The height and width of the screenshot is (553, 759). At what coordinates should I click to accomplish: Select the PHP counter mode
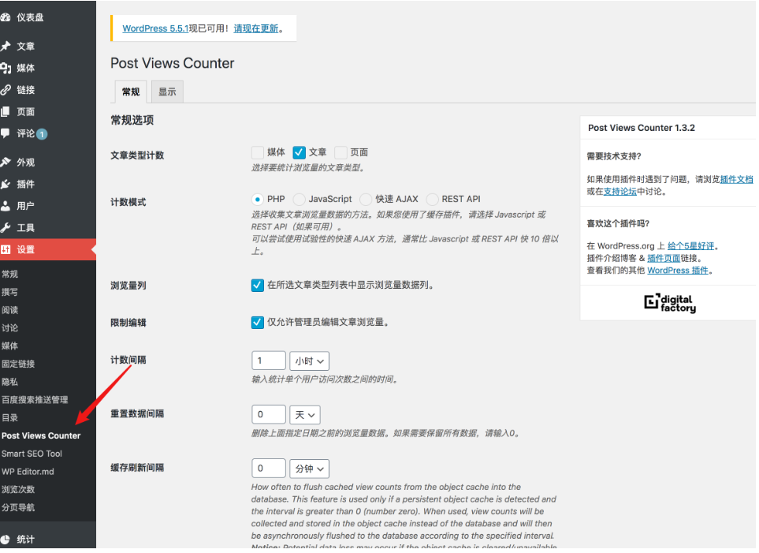click(258, 200)
